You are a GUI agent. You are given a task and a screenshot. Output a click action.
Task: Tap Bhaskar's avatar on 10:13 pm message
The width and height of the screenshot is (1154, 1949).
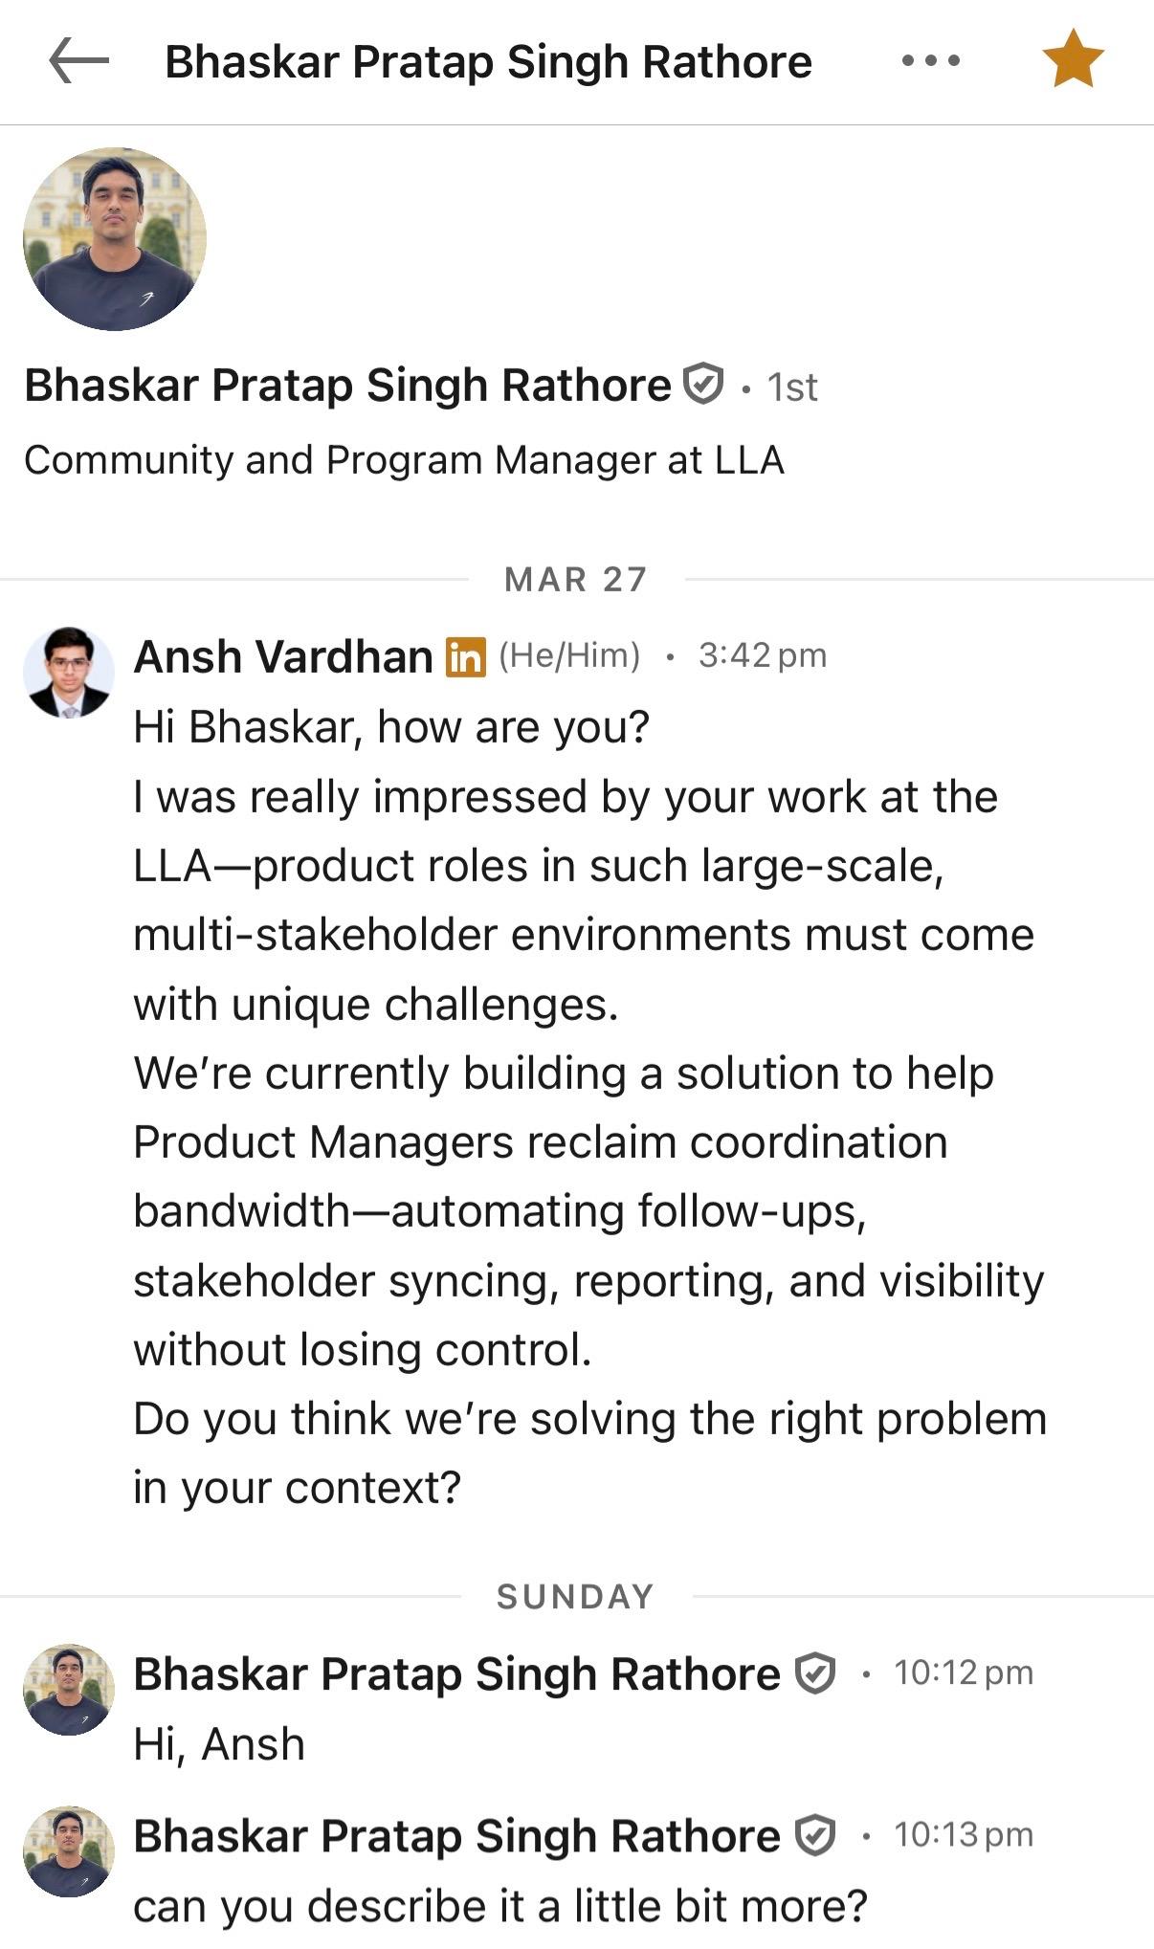tap(68, 1851)
